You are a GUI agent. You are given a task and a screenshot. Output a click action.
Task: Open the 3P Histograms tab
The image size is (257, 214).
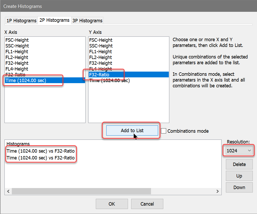click(87, 21)
